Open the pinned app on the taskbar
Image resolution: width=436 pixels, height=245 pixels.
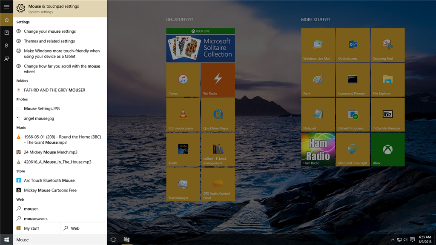[127, 240]
